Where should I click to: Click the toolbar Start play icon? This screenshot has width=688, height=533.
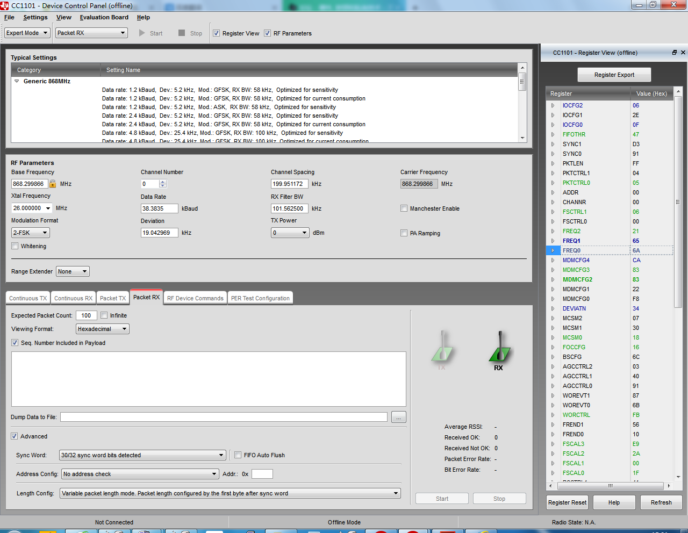[x=142, y=33]
